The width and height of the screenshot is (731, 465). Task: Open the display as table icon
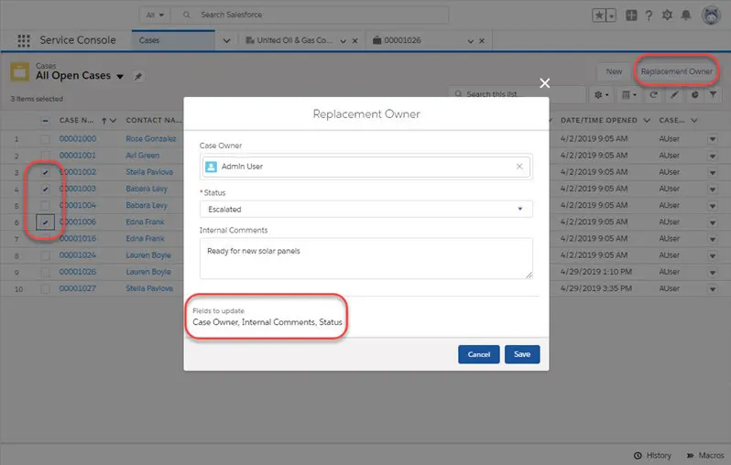[629, 94]
